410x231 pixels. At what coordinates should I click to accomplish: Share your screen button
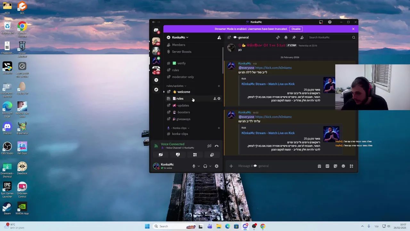[178, 155]
